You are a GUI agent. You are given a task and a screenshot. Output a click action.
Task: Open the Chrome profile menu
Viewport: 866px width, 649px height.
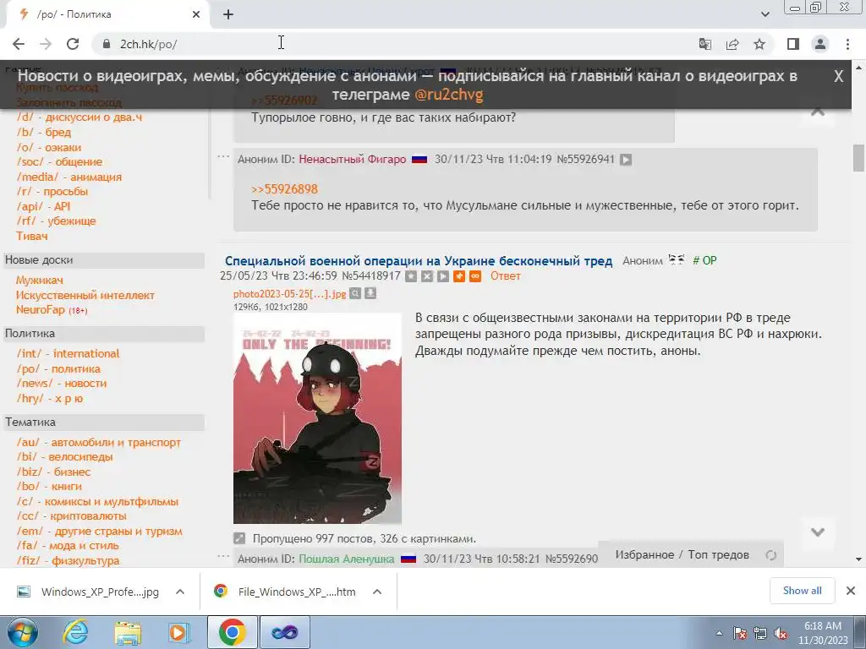pos(820,44)
